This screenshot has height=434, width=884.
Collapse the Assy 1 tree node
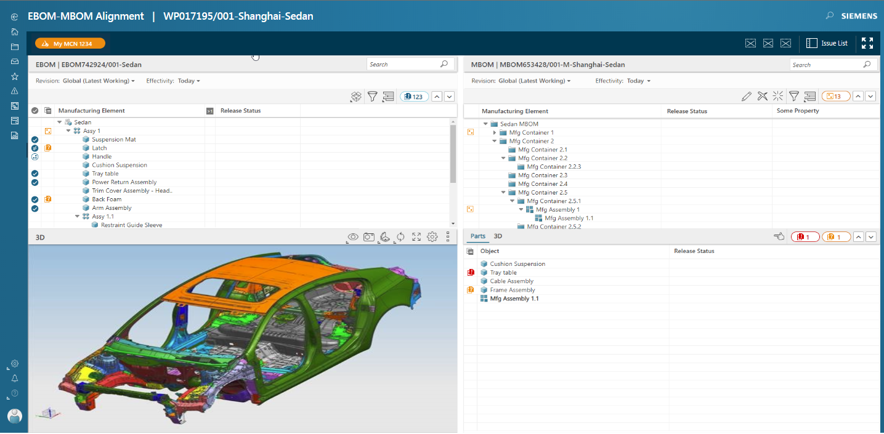pyautogui.click(x=68, y=131)
